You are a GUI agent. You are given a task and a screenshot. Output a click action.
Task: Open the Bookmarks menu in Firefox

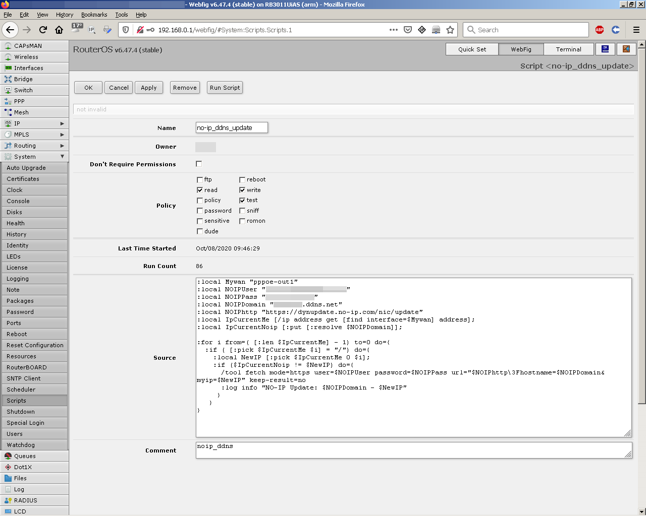(x=94, y=15)
